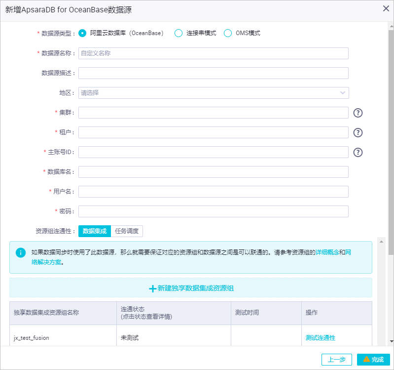Click the scroll up arrow of inner resource panel
This screenshot has height=370, width=394.
click(x=381, y=242)
